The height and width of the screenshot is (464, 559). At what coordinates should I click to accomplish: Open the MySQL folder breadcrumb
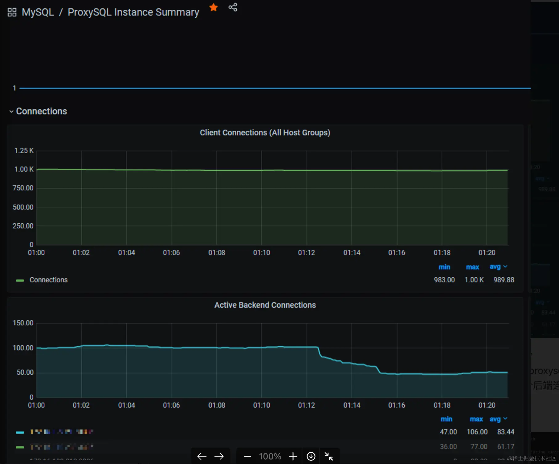38,12
